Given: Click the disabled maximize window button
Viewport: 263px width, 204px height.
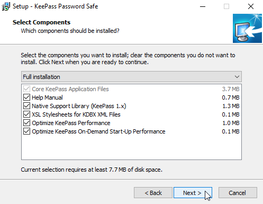Looking at the screenshot, I should [x=226, y=6].
